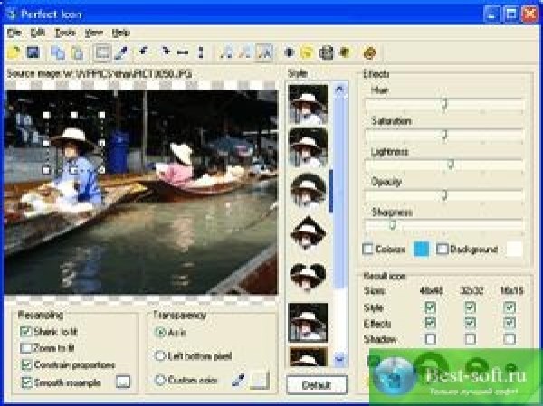Select the circle style thumbnail
The image size is (543, 406).
[308, 191]
